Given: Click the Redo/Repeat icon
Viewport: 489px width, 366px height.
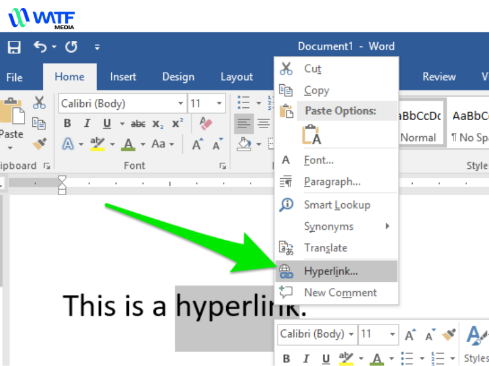Looking at the screenshot, I should (x=72, y=47).
